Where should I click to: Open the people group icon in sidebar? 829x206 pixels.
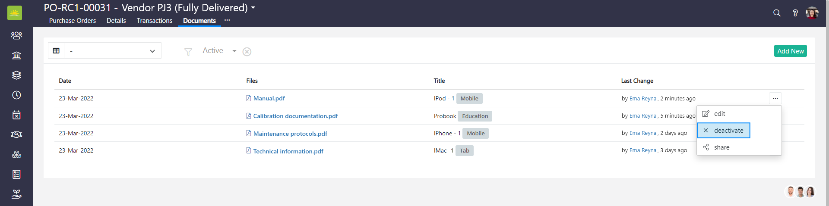point(16,35)
